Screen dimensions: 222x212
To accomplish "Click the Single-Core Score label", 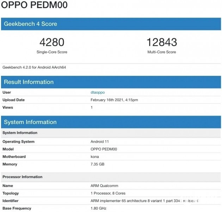I will pyautogui.click(x=52, y=52).
